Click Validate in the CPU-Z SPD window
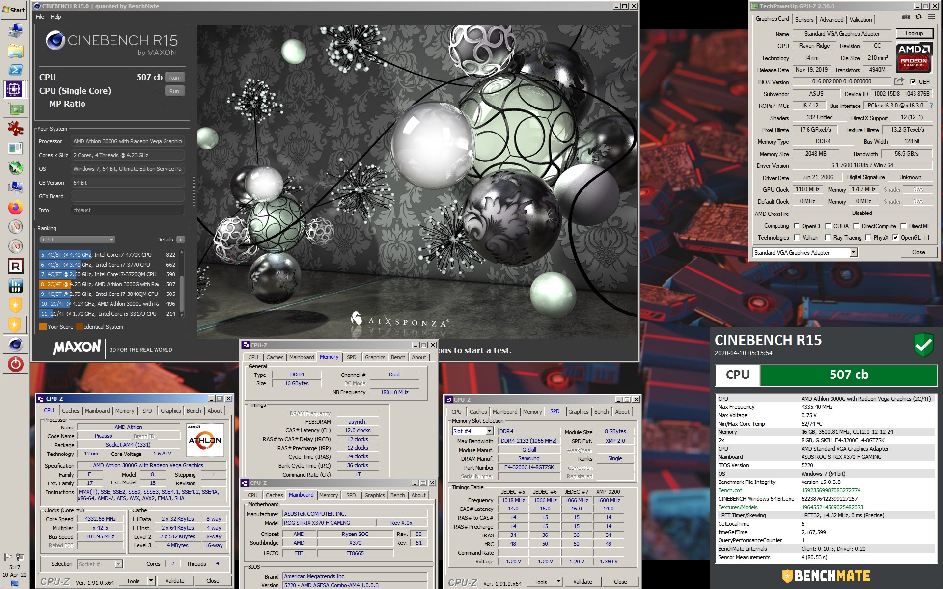The image size is (943, 589). pos(582,582)
